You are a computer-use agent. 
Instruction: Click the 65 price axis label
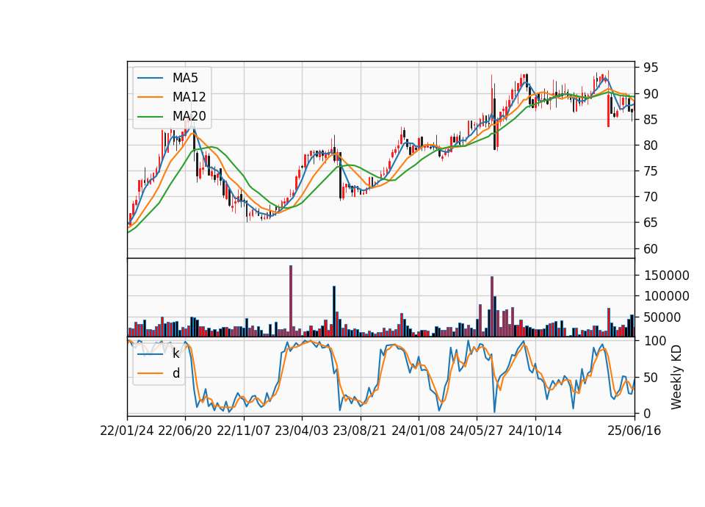pyautogui.click(x=651, y=222)
